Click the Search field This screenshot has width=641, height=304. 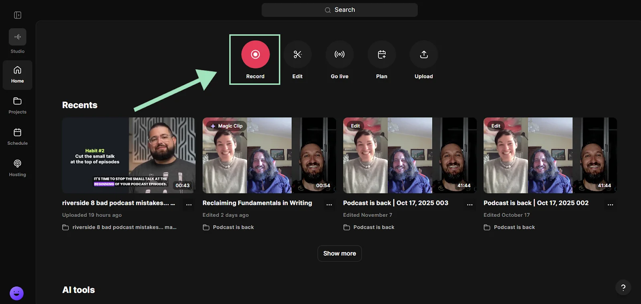click(x=340, y=10)
